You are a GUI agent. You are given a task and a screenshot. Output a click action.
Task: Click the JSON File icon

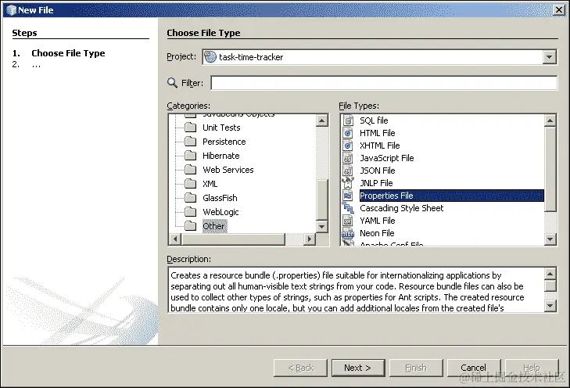pyautogui.click(x=348, y=171)
